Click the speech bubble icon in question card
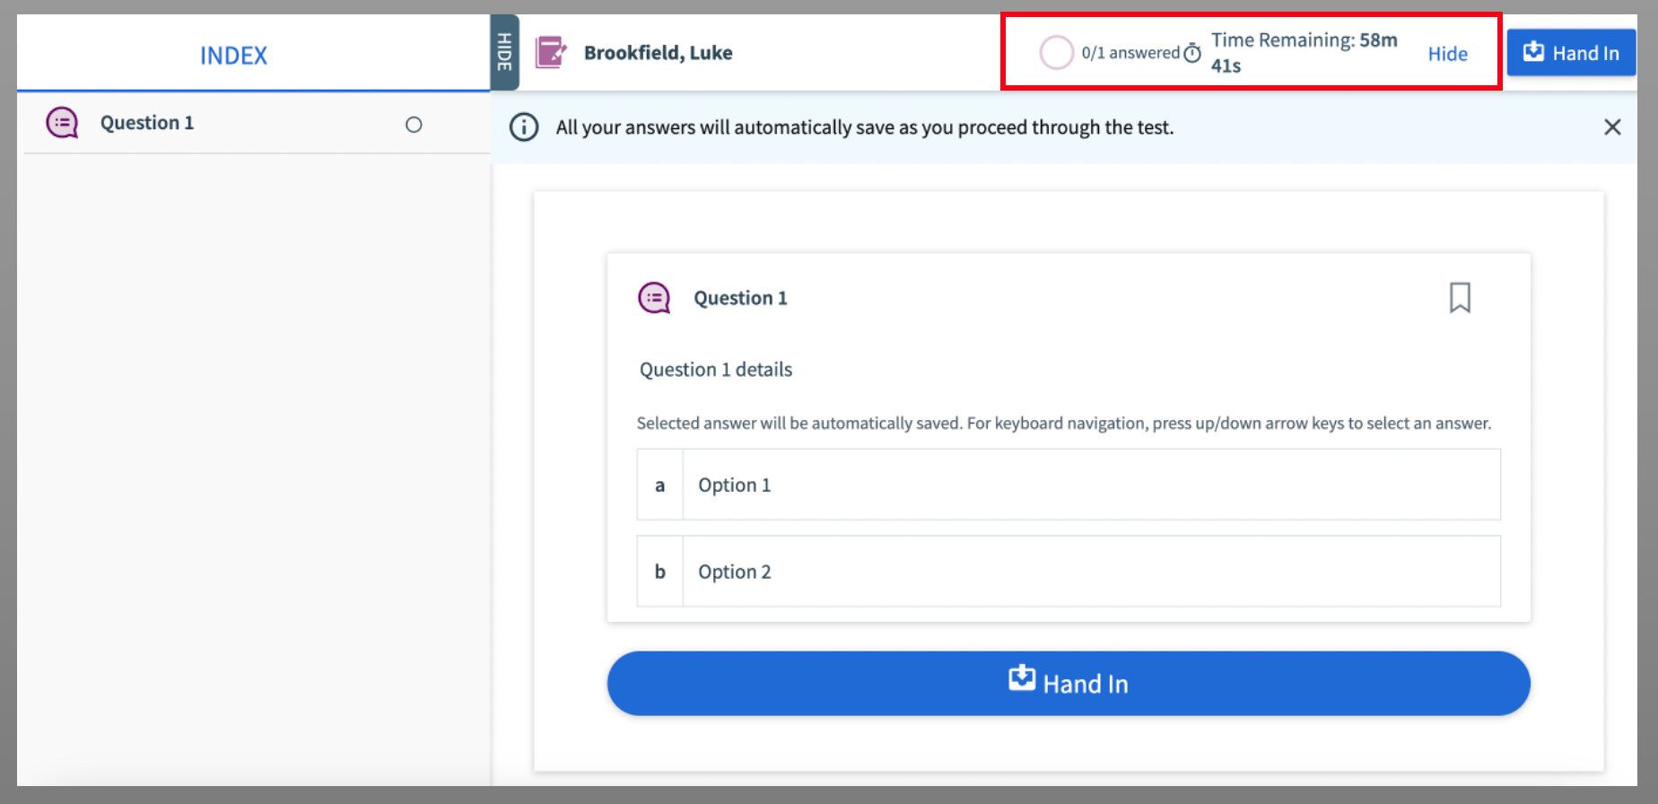Image resolution: width=1658 pixels, height=804 pixels. [x=654, y=298]
